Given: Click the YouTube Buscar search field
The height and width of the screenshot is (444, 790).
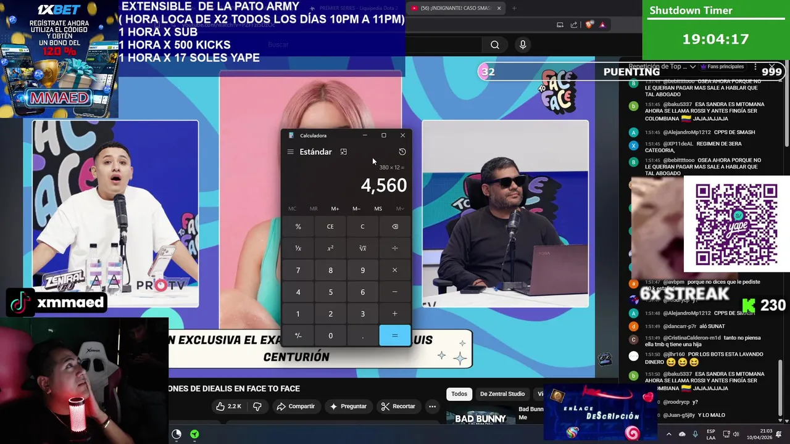Looking at the screenshot, I should (370, 44).
